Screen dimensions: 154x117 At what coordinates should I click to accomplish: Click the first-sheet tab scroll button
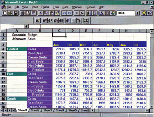click(2, 110)
